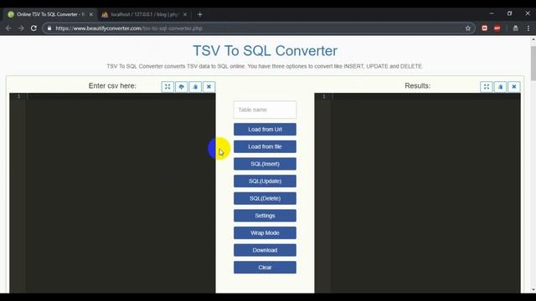The image size is (536, 301).
Task: Click the browser address bar URL
Action: (129, 28)
